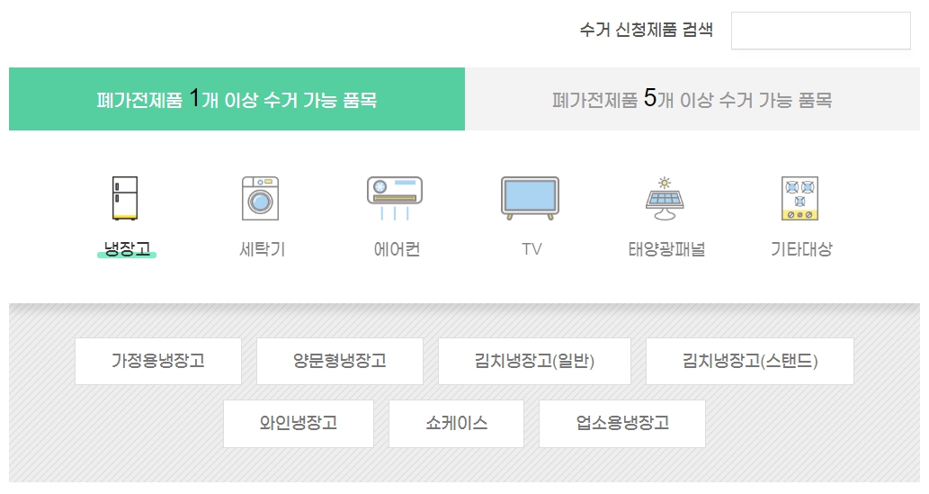
Task: Click the 냉장고 category label
Action: [127, 249]
